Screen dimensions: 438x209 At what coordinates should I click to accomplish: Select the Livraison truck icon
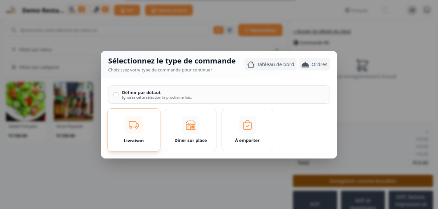pyautogui.click(x=134, y=125)
